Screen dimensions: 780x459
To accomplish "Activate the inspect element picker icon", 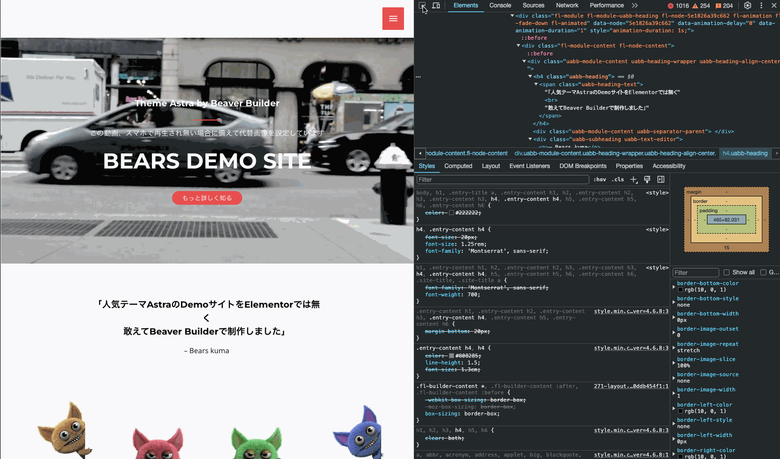I will pyautogui.click(x=422, y=6).
